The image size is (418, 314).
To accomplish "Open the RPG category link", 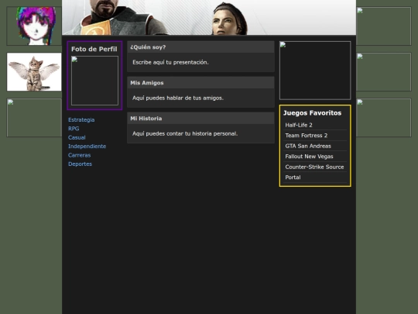I will (74, 129).
